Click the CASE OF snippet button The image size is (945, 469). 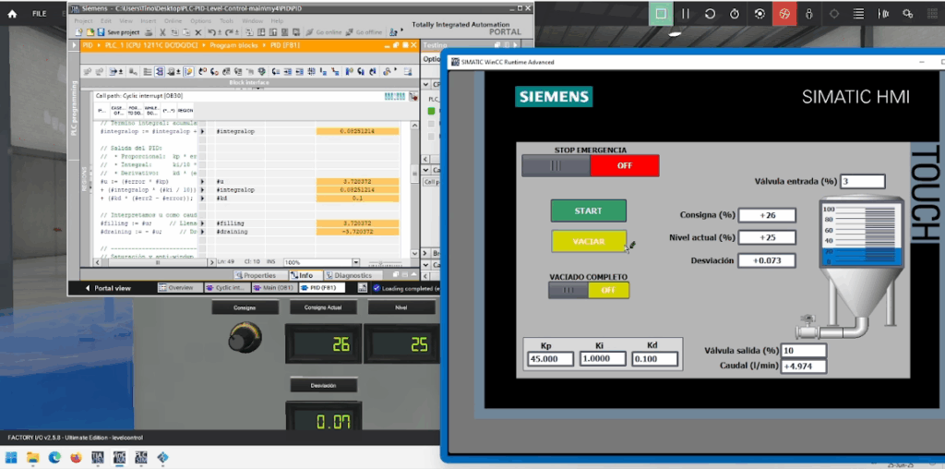pos(118,110)
